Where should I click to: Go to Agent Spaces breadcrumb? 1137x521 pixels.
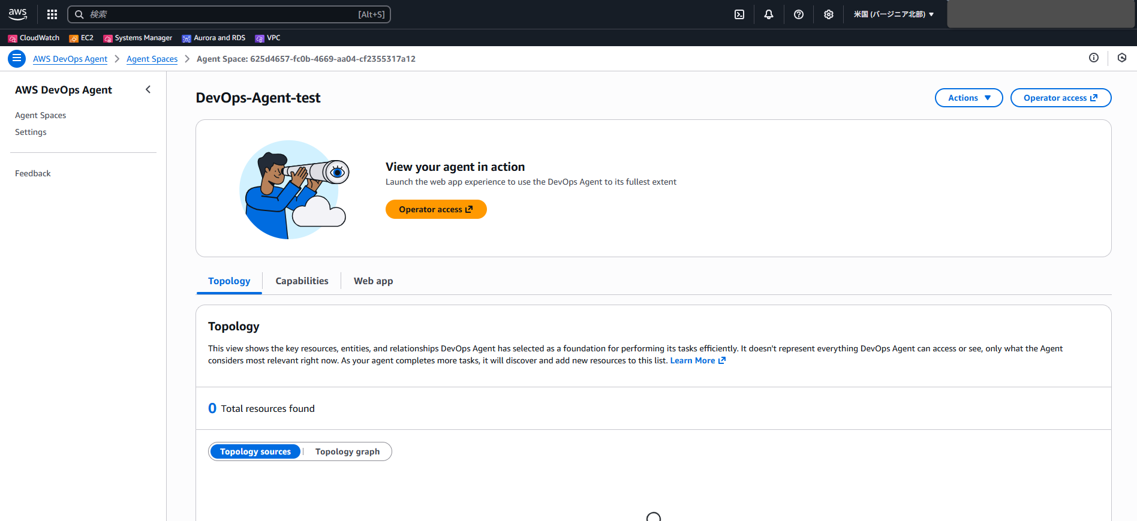tap(152, 59)
